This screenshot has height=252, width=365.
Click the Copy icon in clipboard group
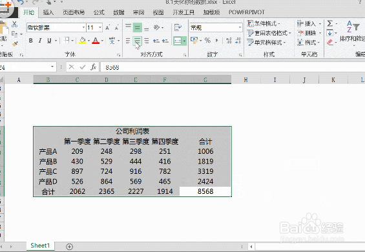[14, 34]
